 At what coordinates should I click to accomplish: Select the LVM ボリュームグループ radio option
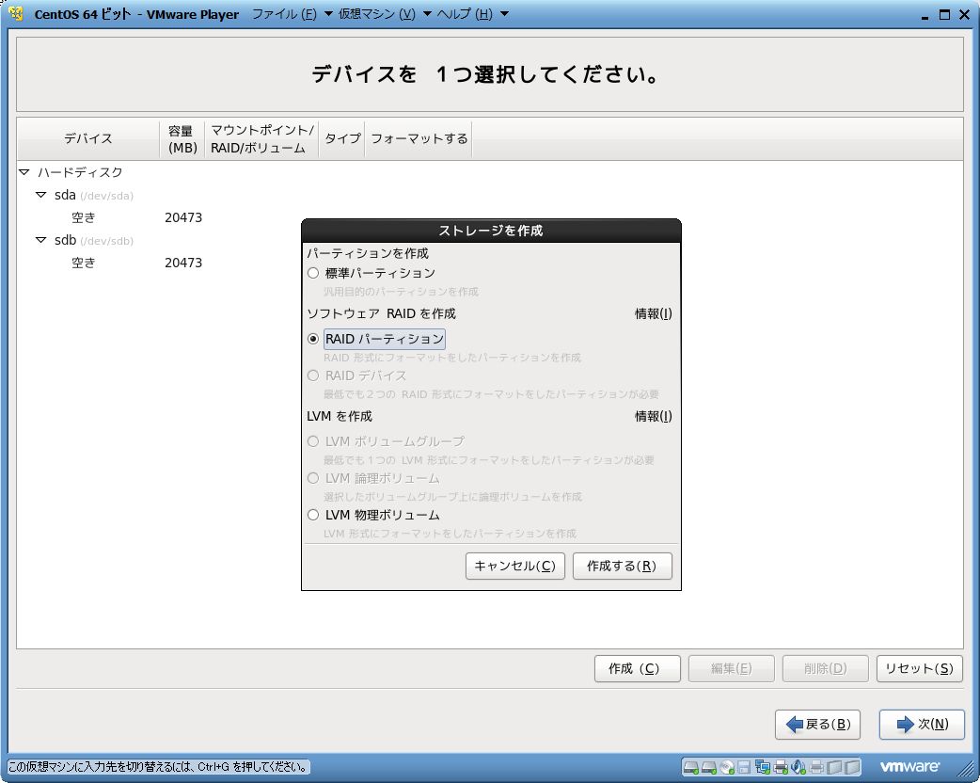[313, 441]
